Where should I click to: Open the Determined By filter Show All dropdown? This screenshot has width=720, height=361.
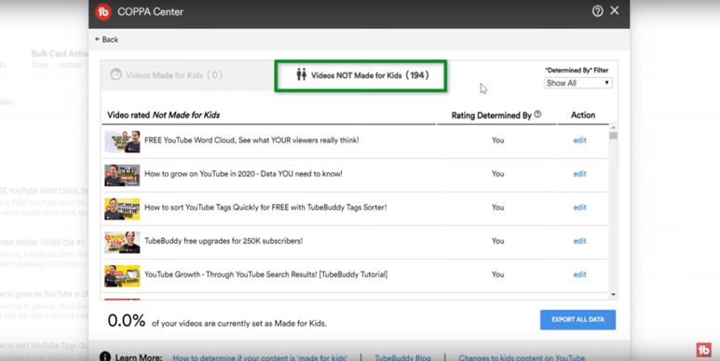pyautogui.click(x=577, y=83)
